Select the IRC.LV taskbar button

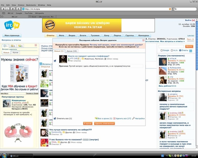pos(21,156)
